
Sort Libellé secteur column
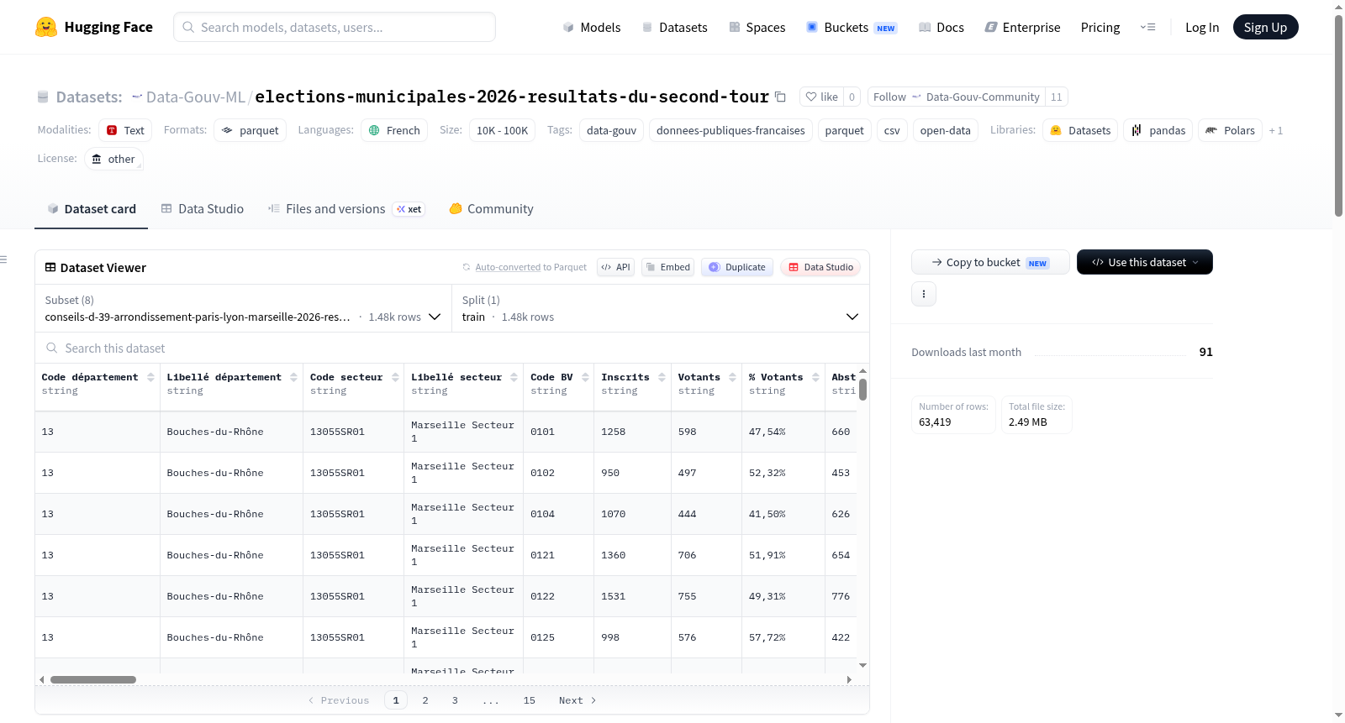[514, 377]
